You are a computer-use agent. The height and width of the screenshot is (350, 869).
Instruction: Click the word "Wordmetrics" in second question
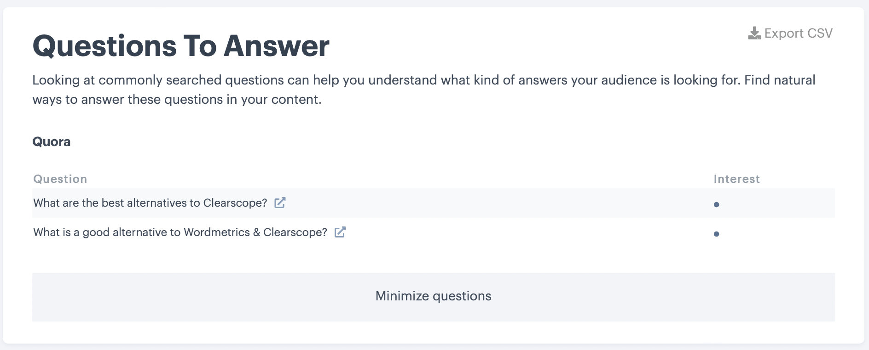click(216, 232)
